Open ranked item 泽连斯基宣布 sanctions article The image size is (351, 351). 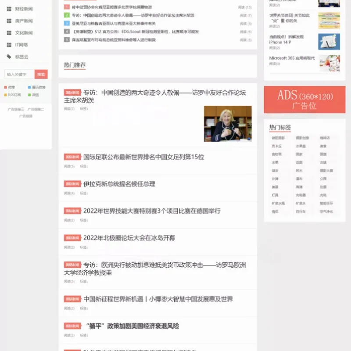point(114,40)
